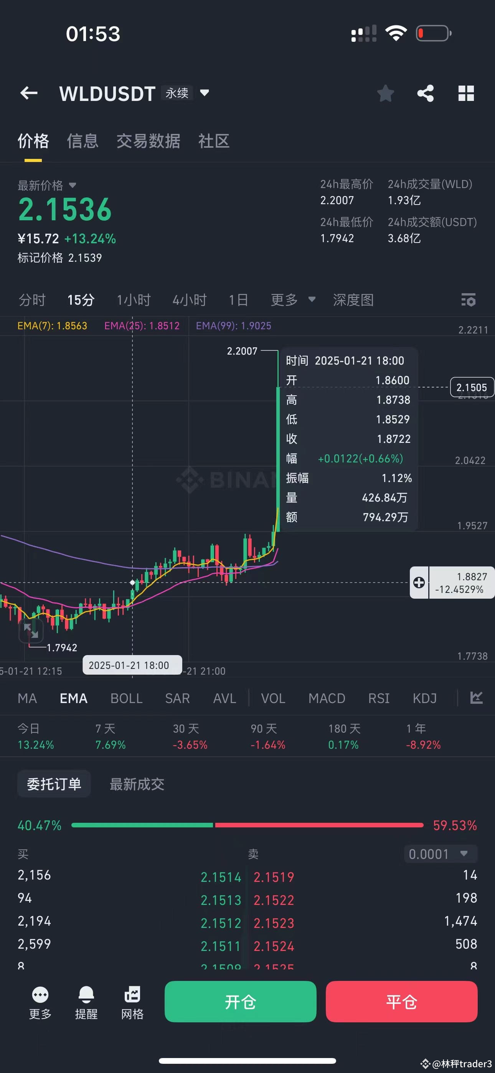Tap the 标记价格 2.1539 label
This screenshot has width=495, height=1073.
(59, 258)
